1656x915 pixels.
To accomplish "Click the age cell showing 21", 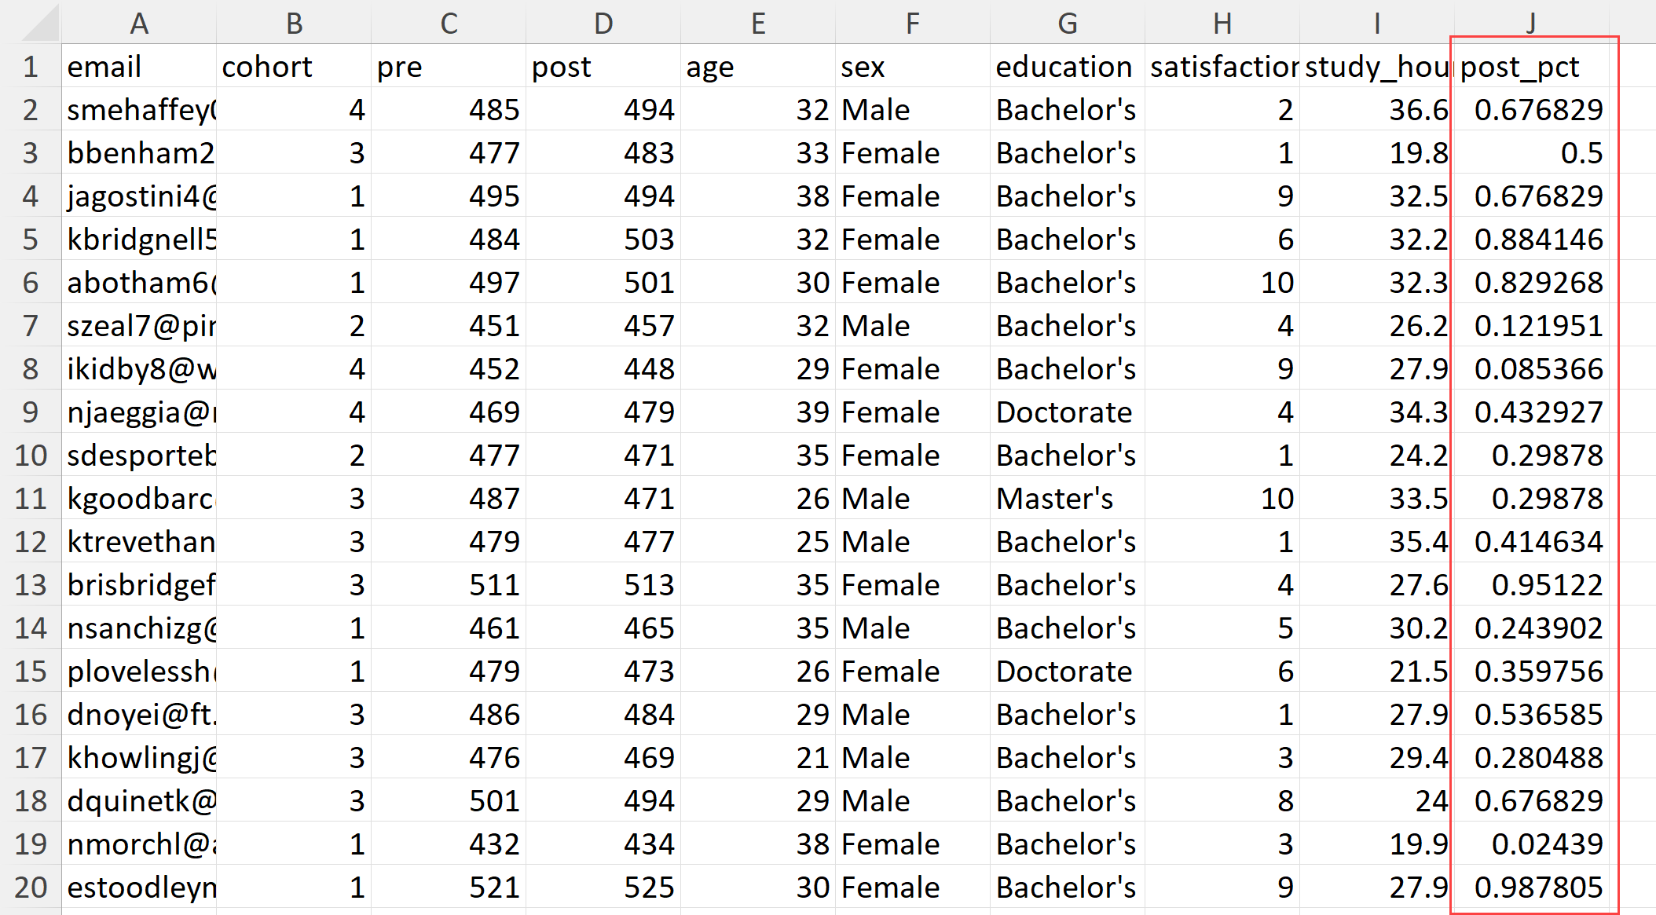I will [758, 758].
